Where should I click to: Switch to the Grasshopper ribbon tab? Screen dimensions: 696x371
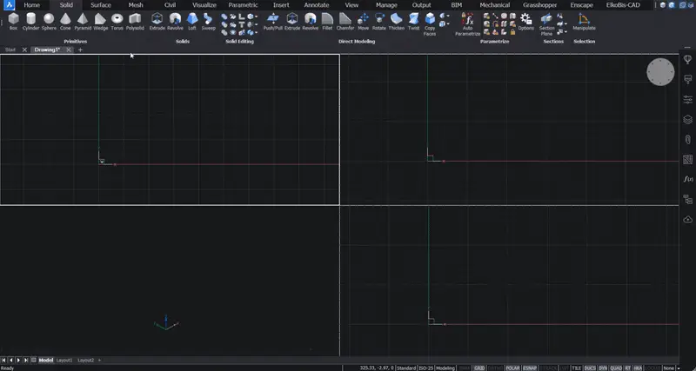click(539, 5)
